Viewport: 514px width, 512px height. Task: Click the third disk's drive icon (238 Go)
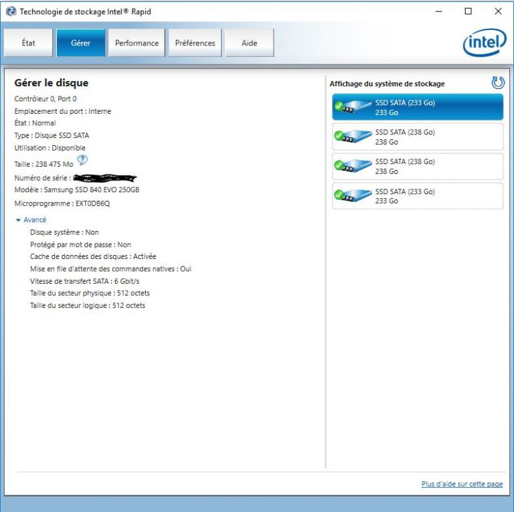click(353, 166)
